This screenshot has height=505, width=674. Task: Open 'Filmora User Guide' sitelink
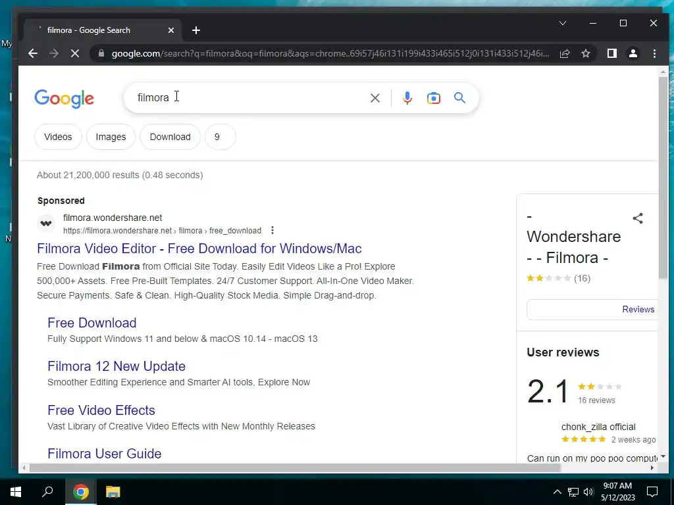[x=105, y=454]
